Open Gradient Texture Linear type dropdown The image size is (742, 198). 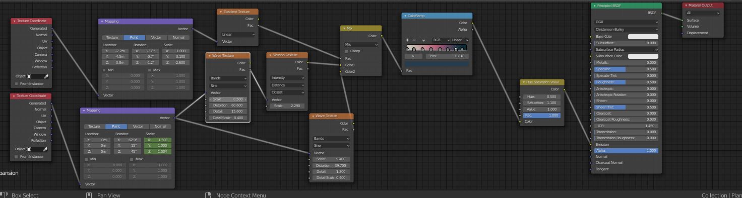point(238,35)
